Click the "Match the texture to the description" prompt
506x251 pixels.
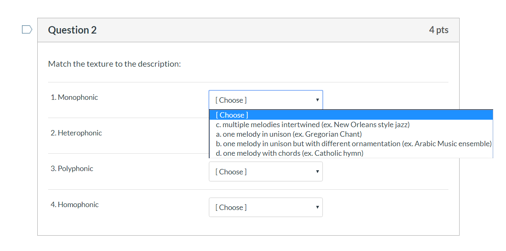[x=114, y=64]
